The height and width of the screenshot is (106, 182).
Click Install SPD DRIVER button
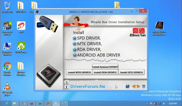131,72
